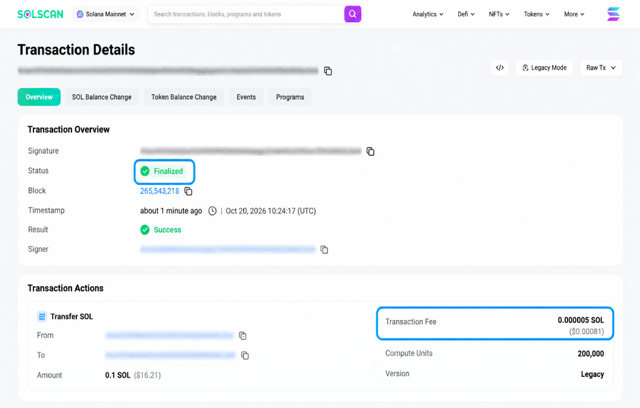
Task: Click the Transfer SOL action icon
Action: tap(42, 317)
